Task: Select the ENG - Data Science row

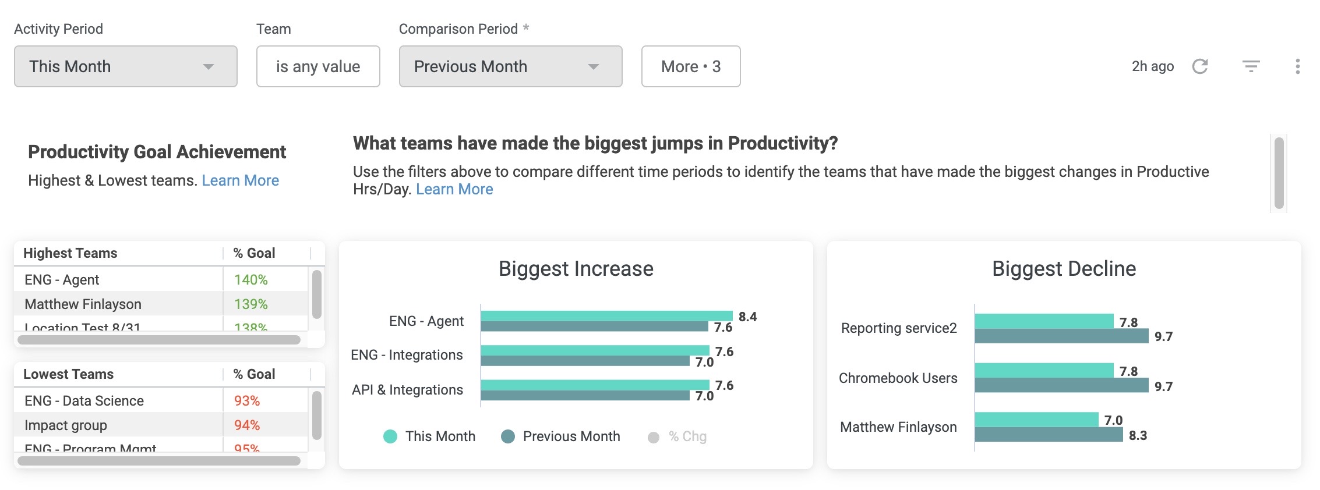Action: tap(161, 401)
